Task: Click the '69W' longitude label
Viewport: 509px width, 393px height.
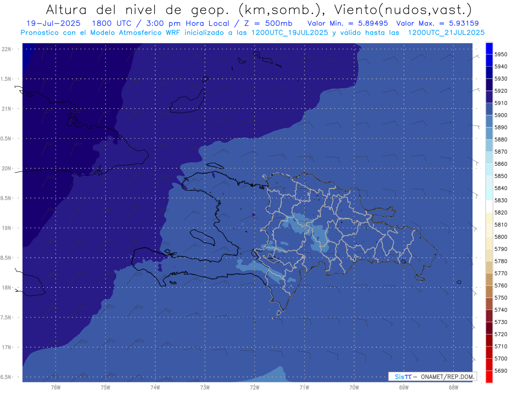Action: (x=404, y=387)
